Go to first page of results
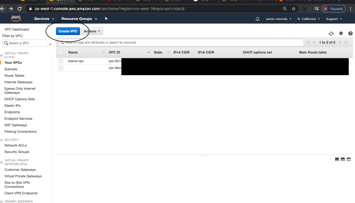 pyautogui.click(x=309, y=42)
